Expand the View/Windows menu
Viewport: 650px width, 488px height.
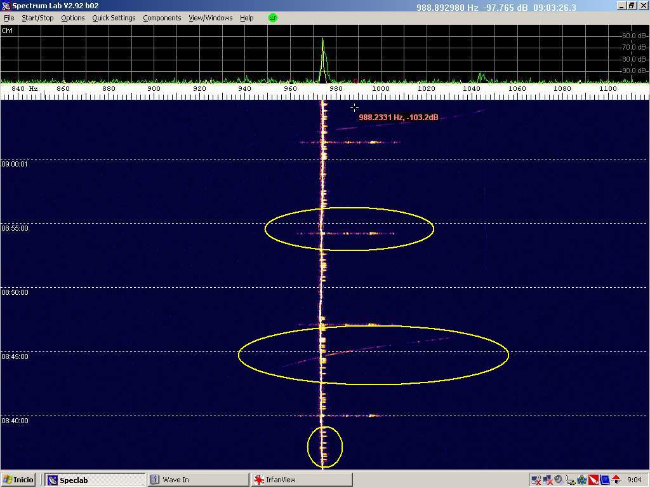click(210, 18)
